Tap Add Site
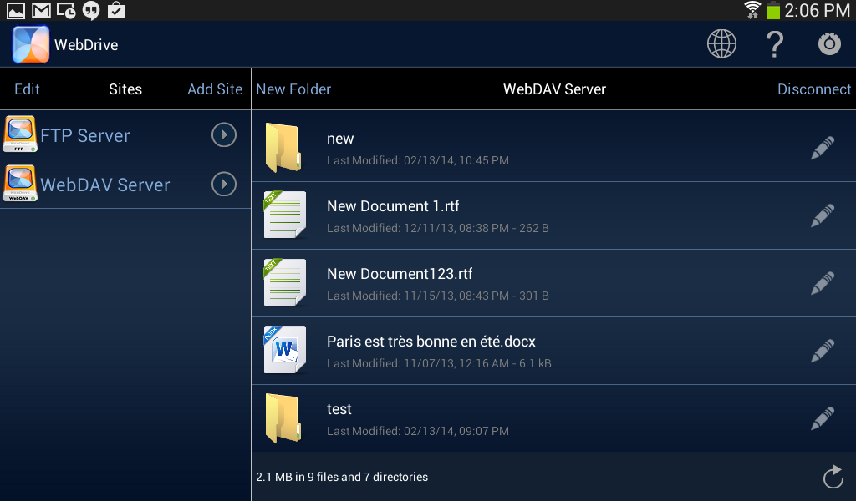The image size is (856, 501). (x=215, y=89)
